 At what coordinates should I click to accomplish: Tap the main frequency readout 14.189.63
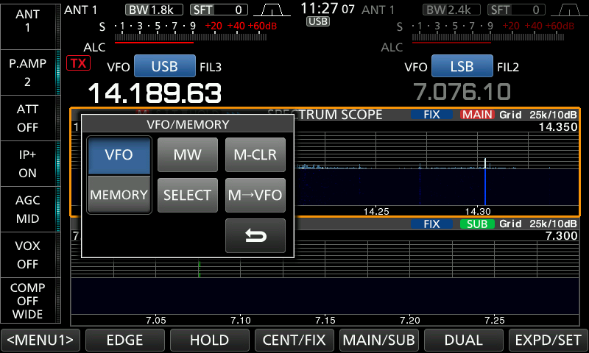coord(155,93)
